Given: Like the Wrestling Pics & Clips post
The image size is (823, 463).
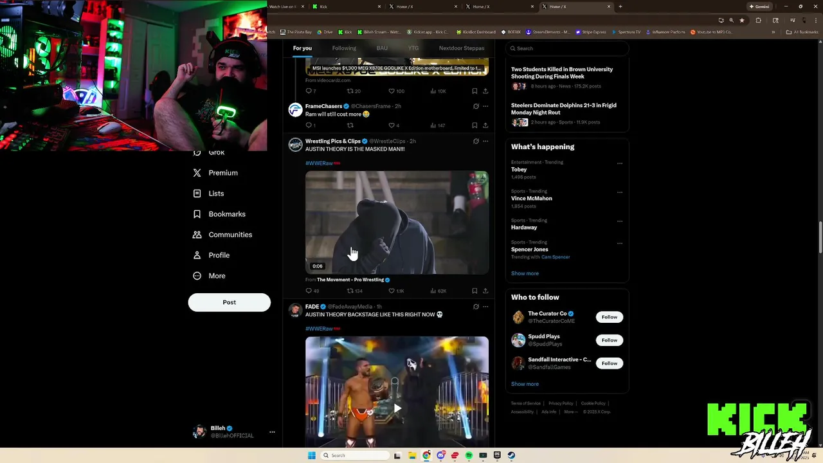Looking at the screenshot, I should click(x=392, y=291).
